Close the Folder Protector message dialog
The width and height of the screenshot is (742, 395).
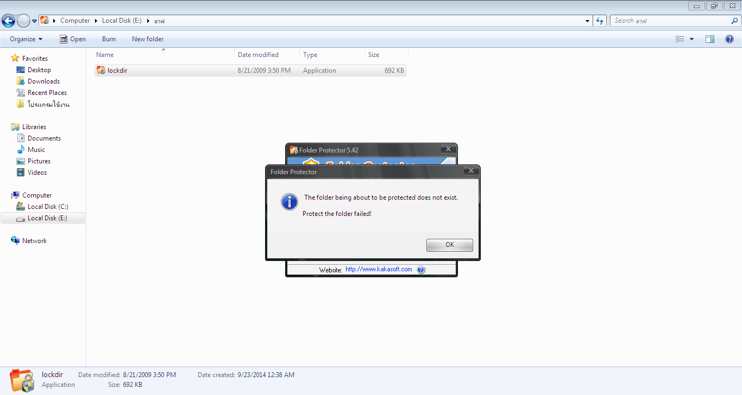(470, 170)
